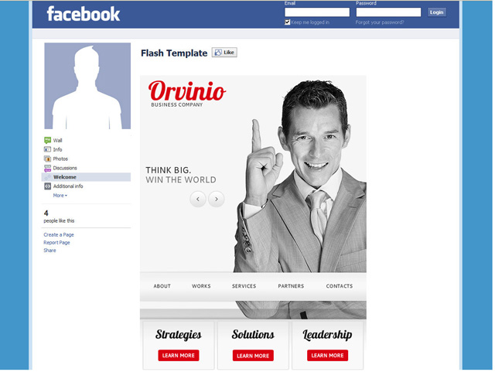Click the Report Page link

click(56, 243)
